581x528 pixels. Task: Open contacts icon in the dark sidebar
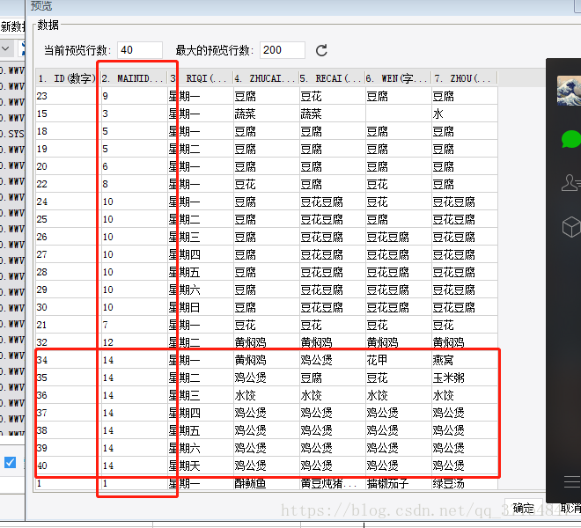point(571,183)
